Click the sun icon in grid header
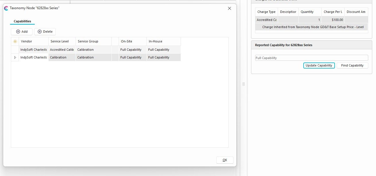Screen dimensions: 376x176 pyautogui.click(x=15, y=42)
